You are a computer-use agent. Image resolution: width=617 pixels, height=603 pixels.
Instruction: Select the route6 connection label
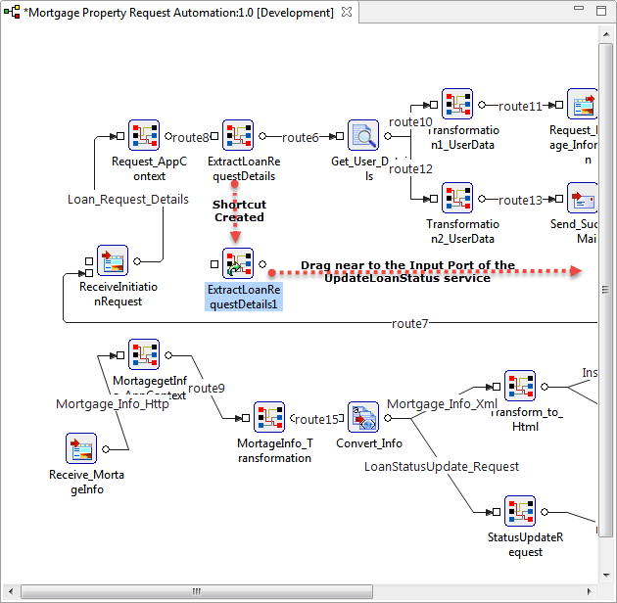(x=300, y=137)
